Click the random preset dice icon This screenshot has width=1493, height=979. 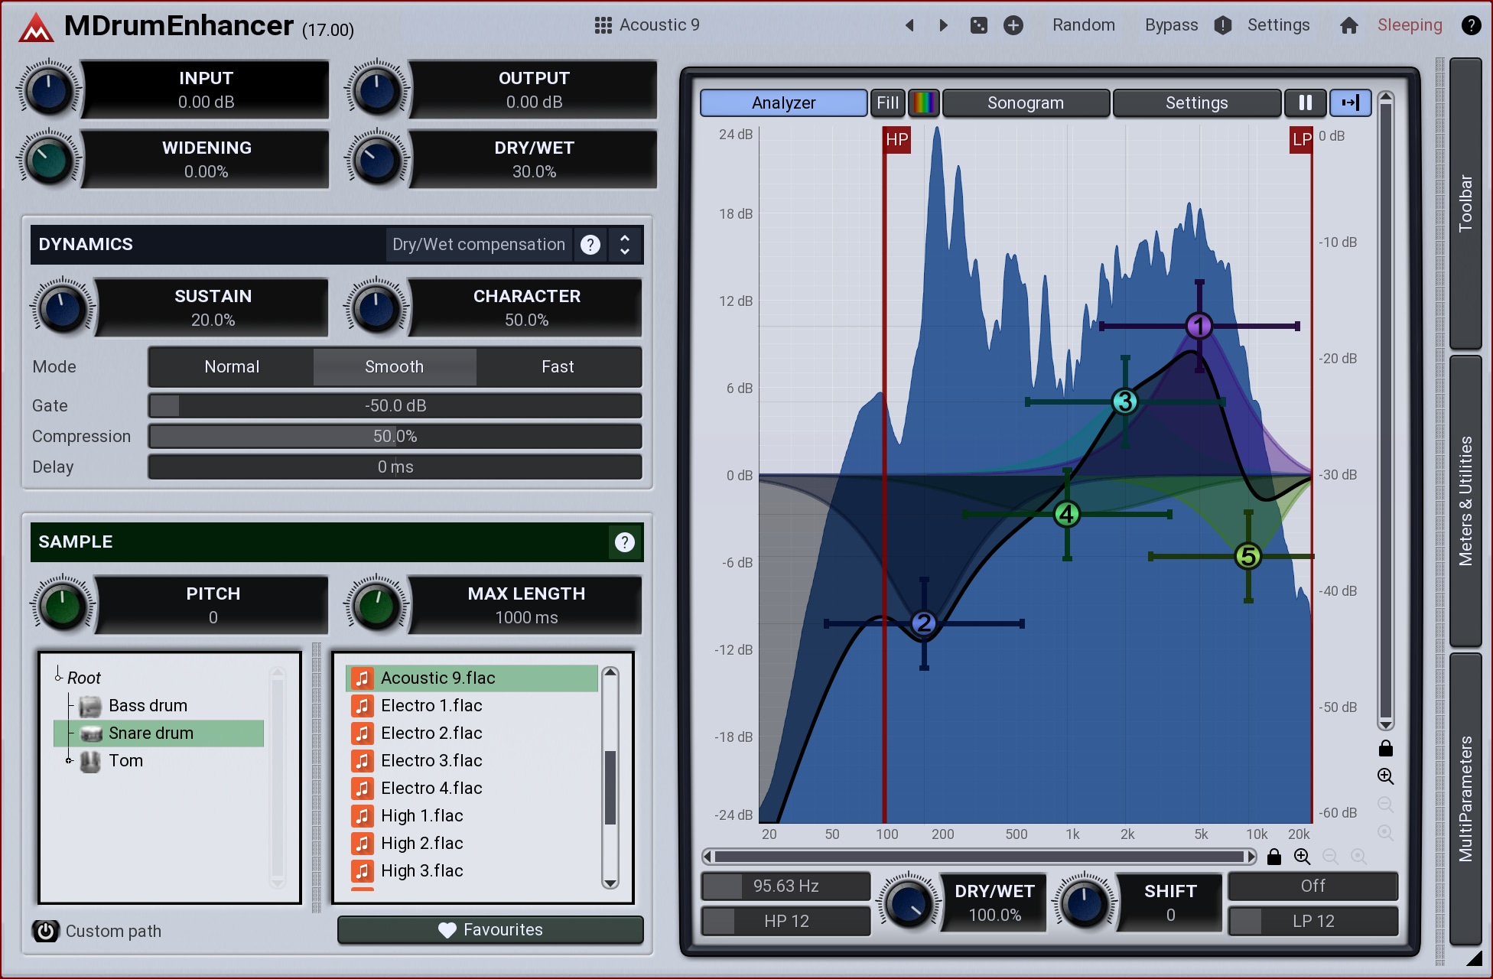click(978, 25)
